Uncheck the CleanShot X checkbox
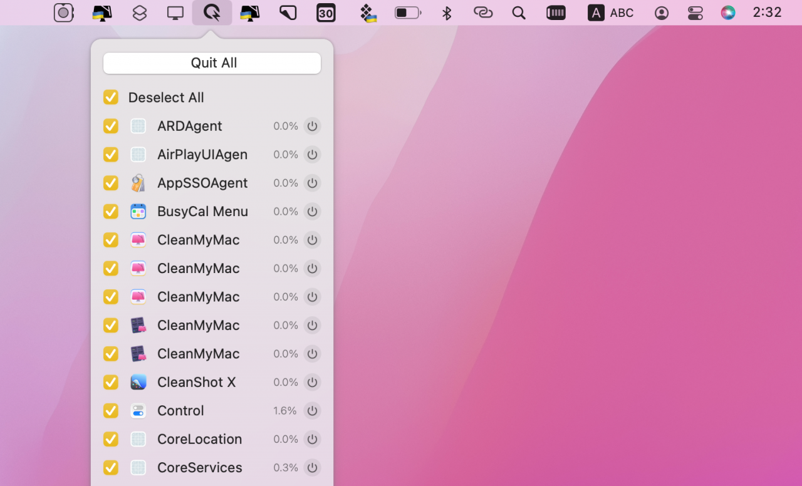This screenshot has height=486, width=802. click(111, 382)
